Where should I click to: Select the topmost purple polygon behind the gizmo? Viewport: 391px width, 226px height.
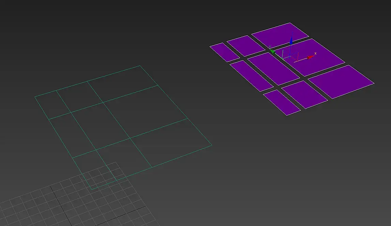click(x=280, y=35)
